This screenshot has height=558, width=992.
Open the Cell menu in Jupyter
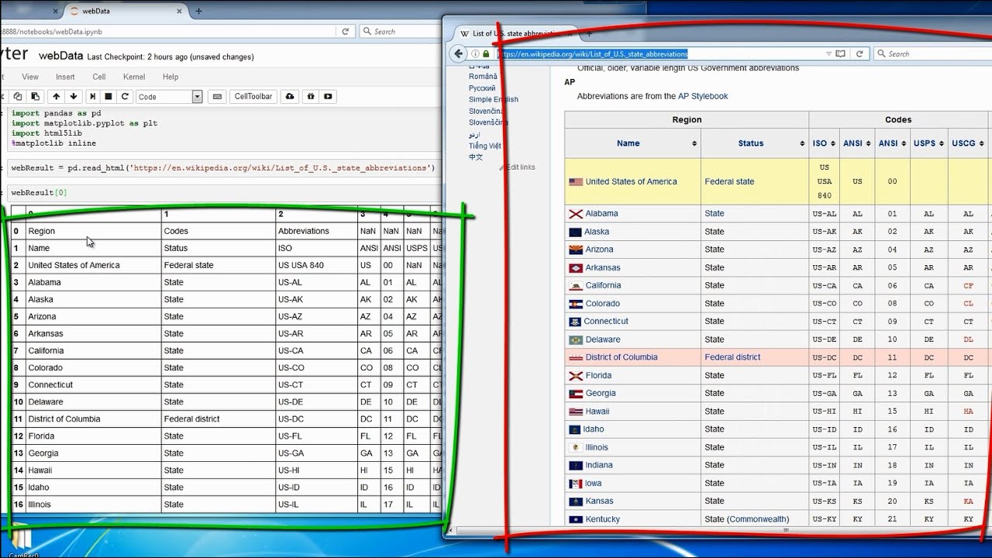click(99, 77)
